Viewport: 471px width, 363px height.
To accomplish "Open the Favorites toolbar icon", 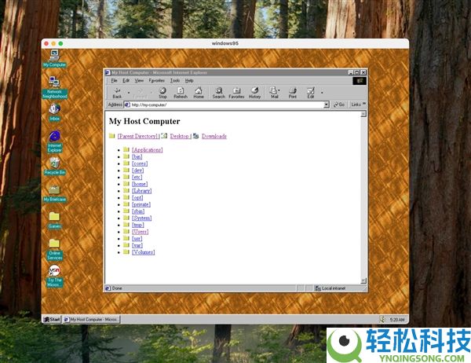I will coord(236,93).
